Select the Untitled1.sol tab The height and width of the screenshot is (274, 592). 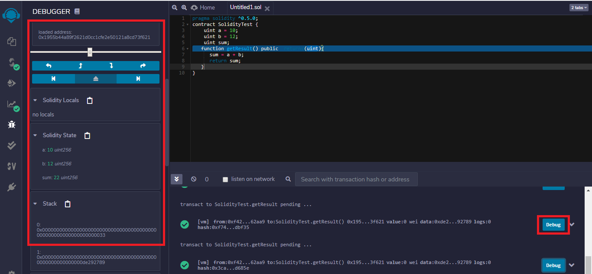(245, 8)
